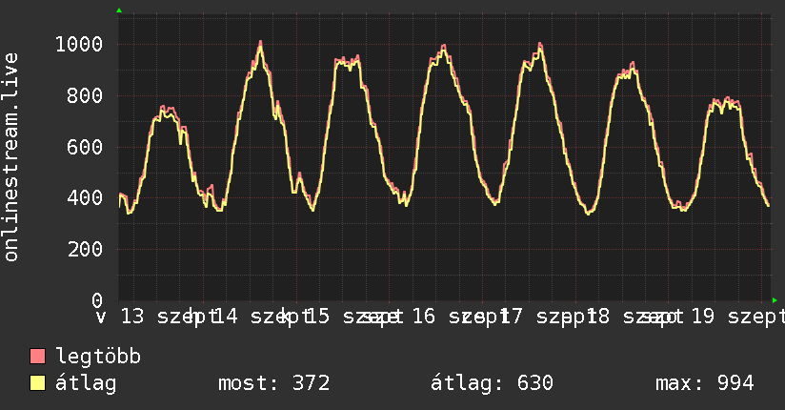785x410 pixels.
Task: Click the yellow átlag legend swatch
Action: [x=37, y=383]
